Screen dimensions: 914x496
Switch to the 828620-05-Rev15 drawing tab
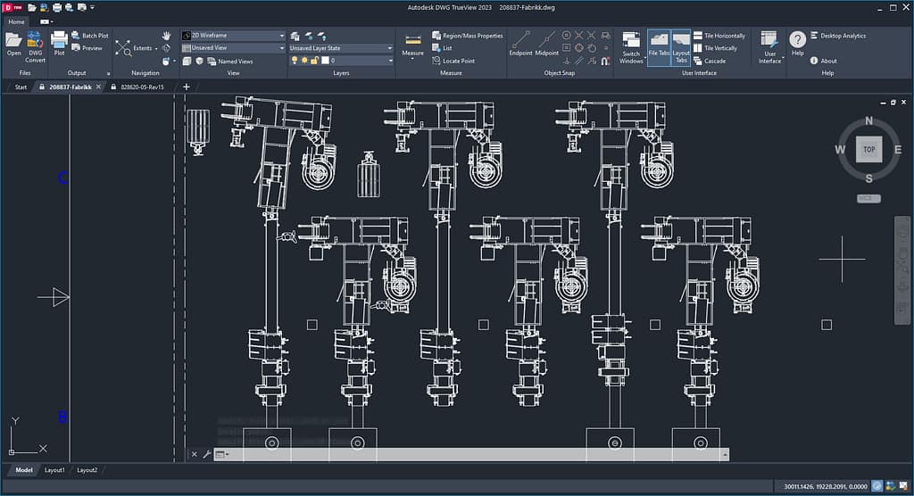tap(141, 87)
